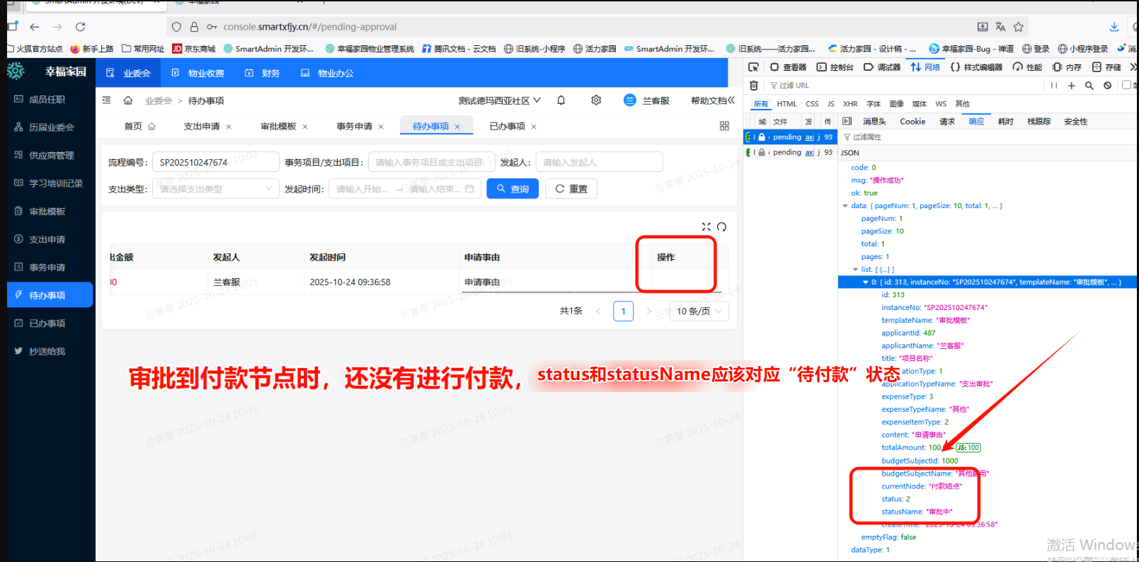Image resolution: width=1139 pixels, height=562 pixels.
Task: Click the 查询 search button
Action: 513,189
